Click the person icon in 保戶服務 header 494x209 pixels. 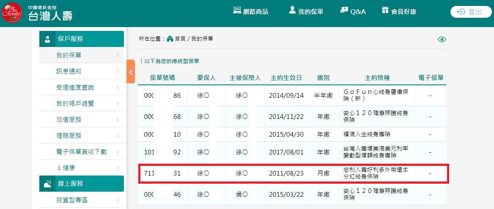point(47,39)
